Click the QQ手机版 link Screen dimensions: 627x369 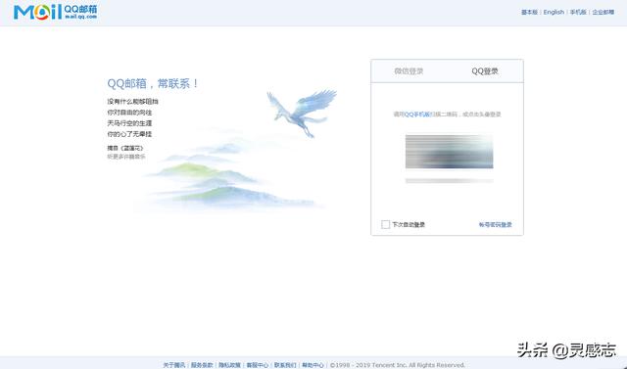click(x=417, y=115)
